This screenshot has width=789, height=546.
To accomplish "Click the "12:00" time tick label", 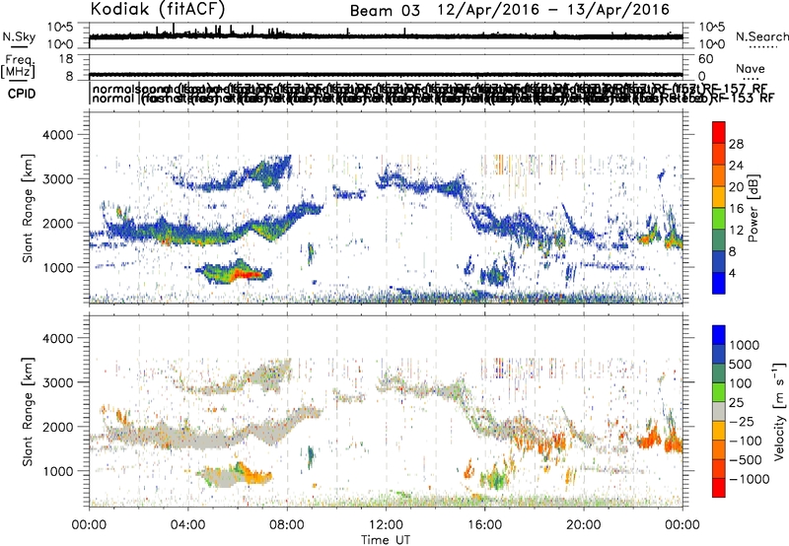I will [386, 525].
